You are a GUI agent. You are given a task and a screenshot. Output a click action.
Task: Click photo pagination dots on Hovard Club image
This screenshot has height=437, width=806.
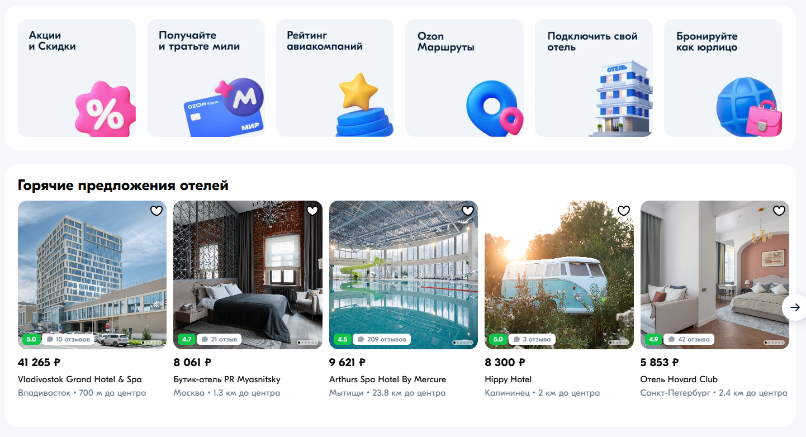tap(775, 343)
